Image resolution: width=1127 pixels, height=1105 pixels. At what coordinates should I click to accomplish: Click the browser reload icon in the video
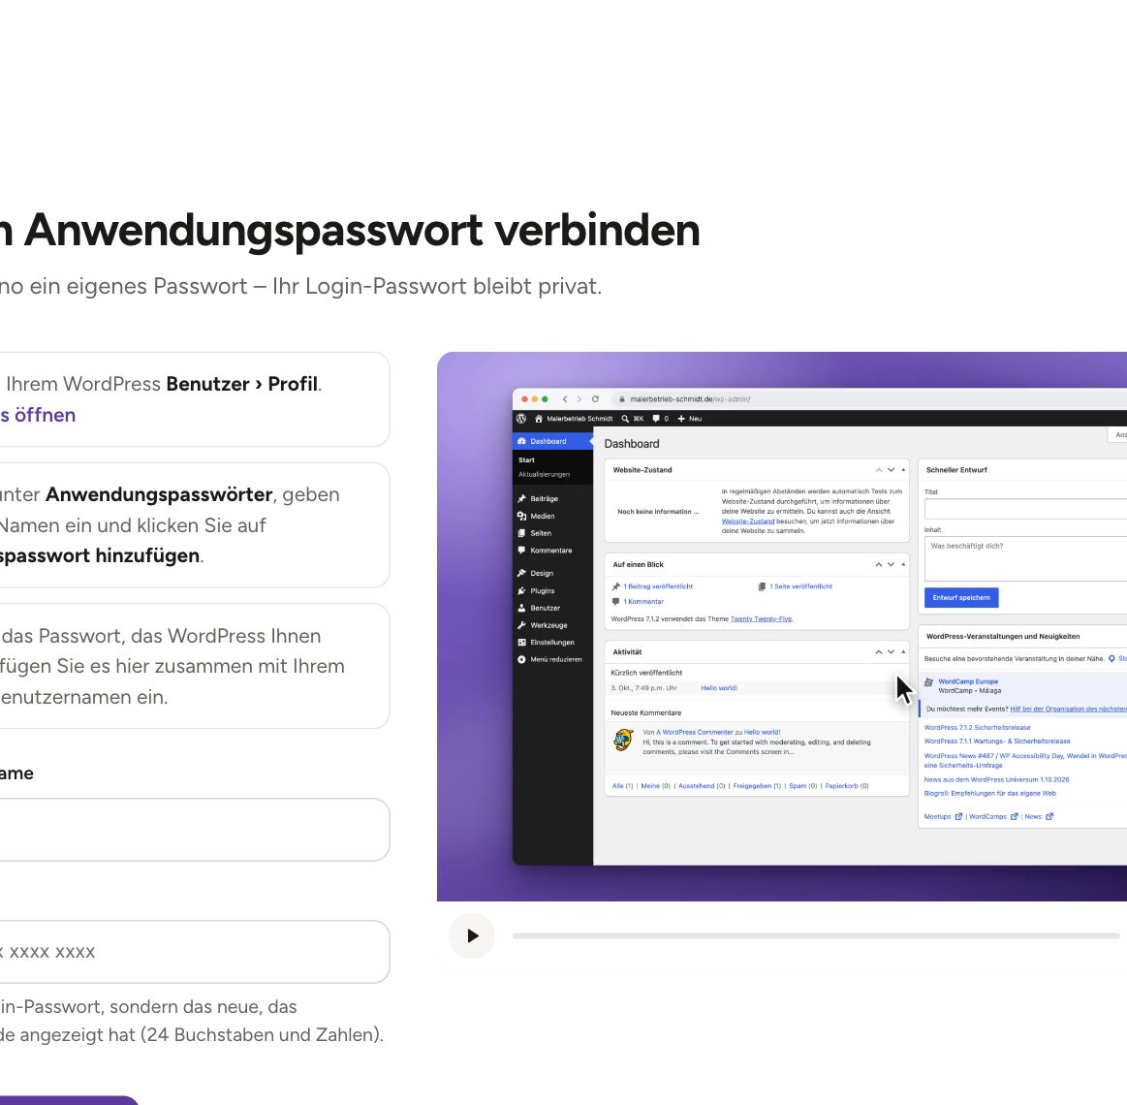(595, 399)
